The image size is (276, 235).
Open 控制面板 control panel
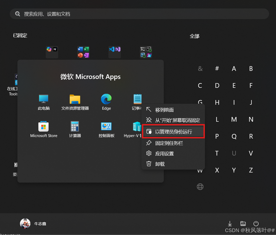click(106, 126)
